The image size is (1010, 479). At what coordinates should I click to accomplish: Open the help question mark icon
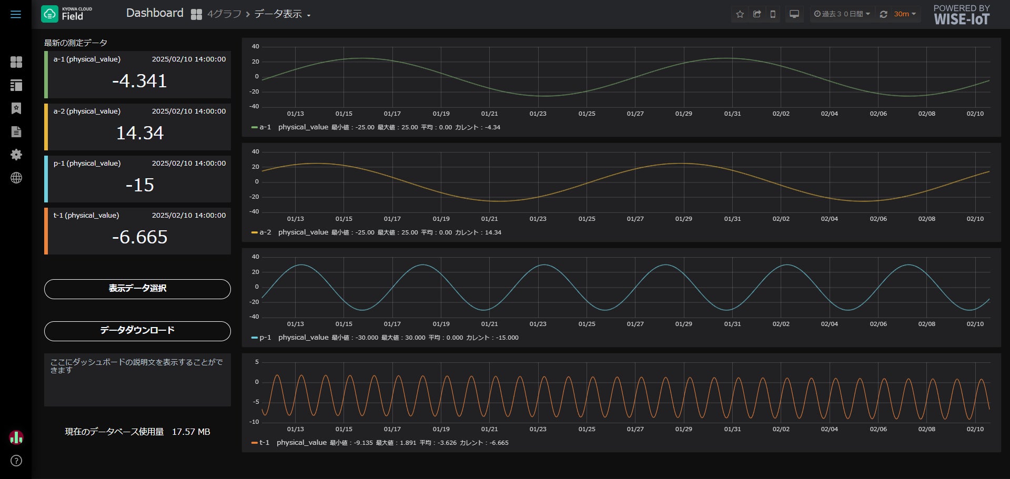point(16,461)
